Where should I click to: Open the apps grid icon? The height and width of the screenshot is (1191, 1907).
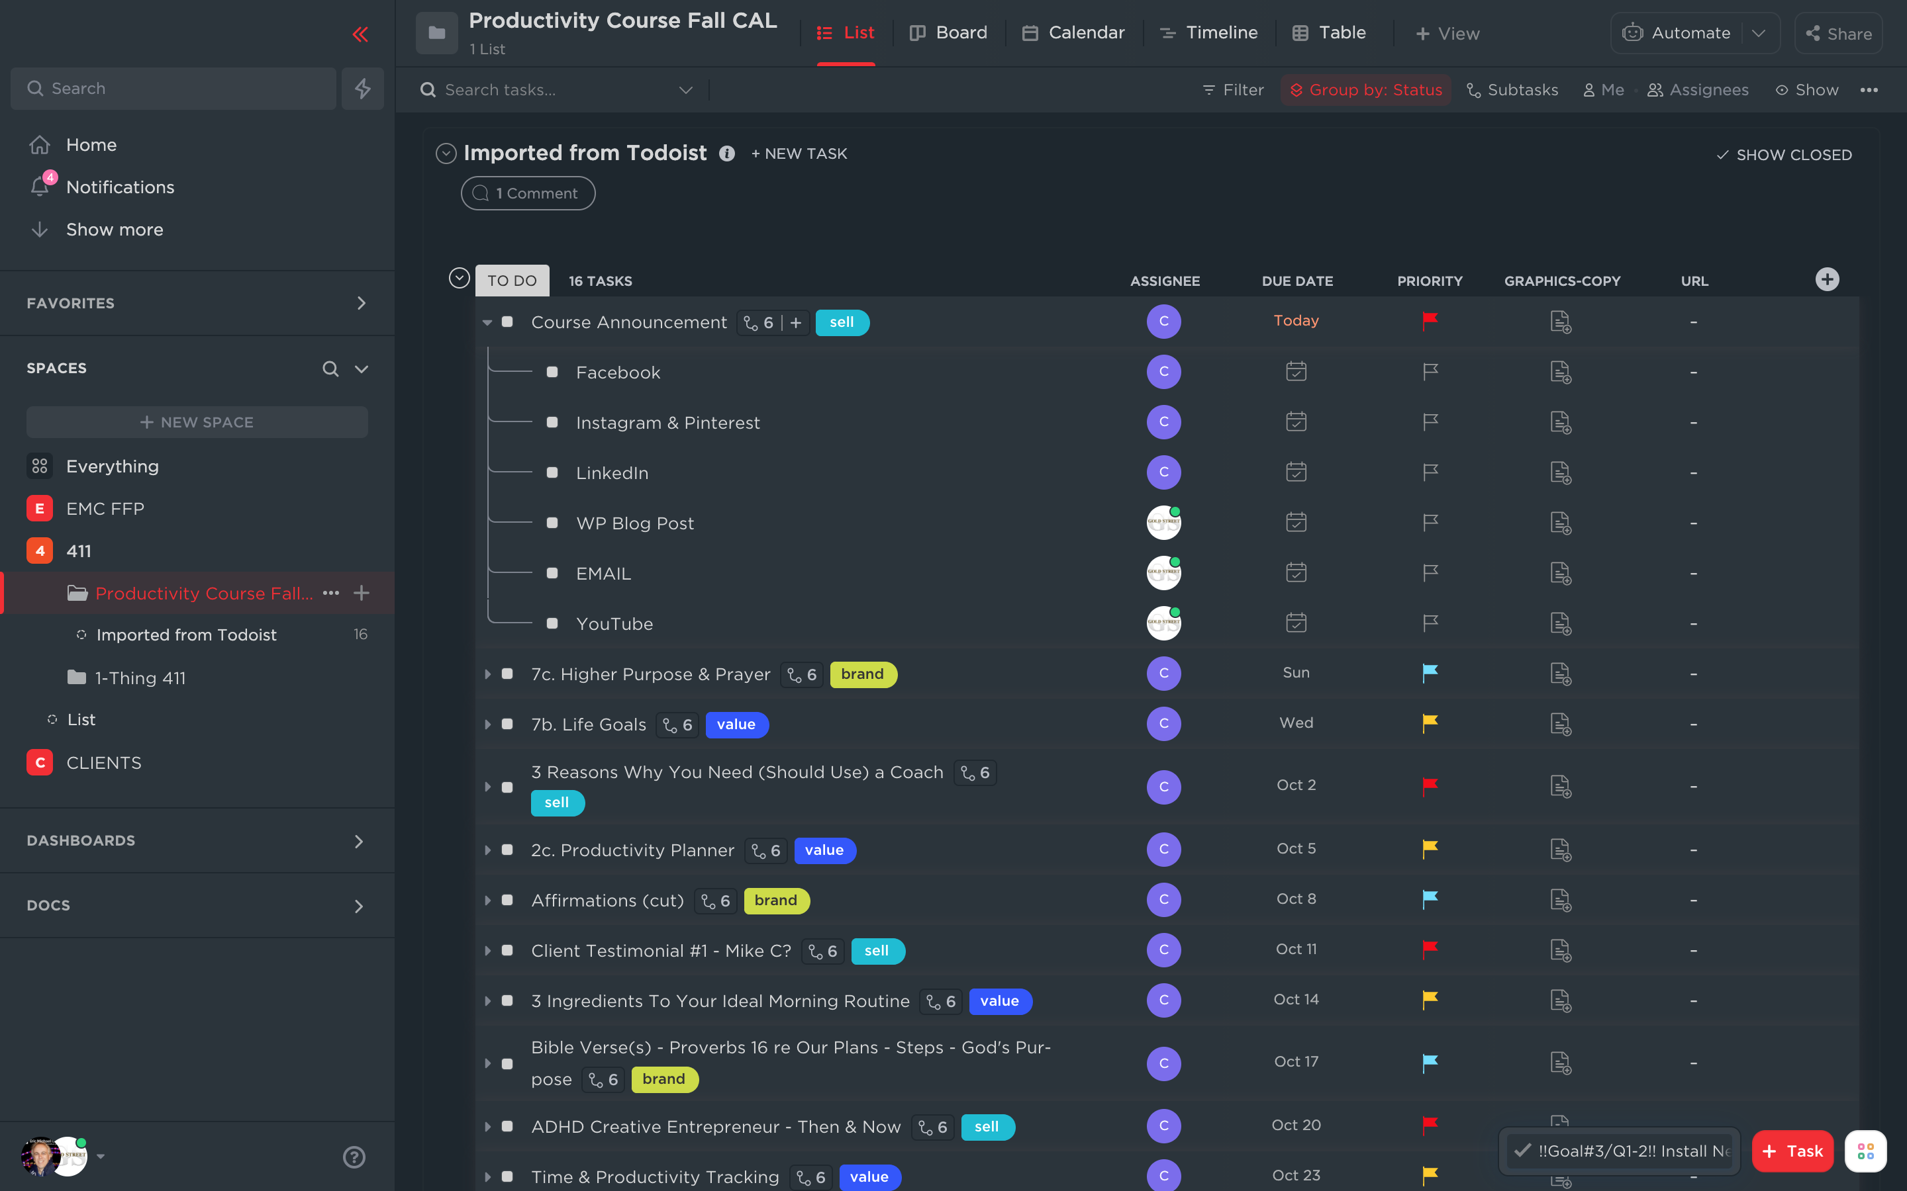[1865, 1151]
